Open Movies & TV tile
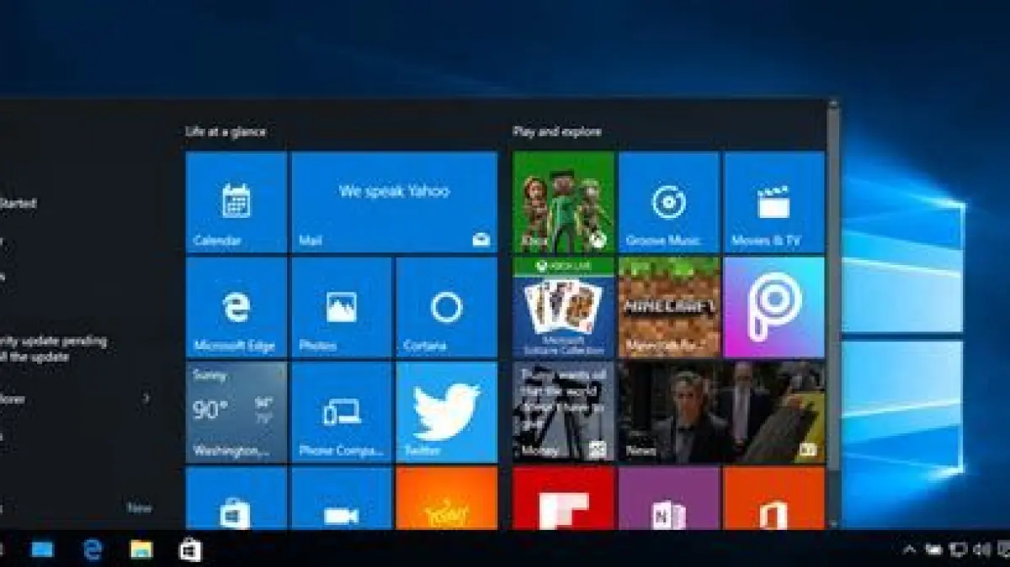The width and height of the screenshot is (1010, 567). [773, 202]
